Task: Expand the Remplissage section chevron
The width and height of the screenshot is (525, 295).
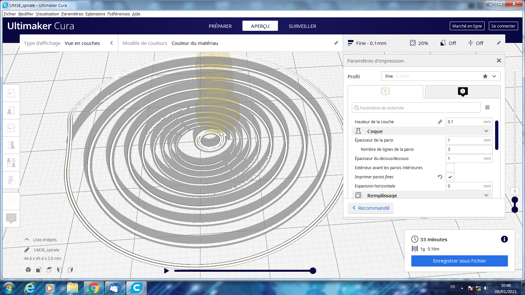Action: tap(486, 195)
